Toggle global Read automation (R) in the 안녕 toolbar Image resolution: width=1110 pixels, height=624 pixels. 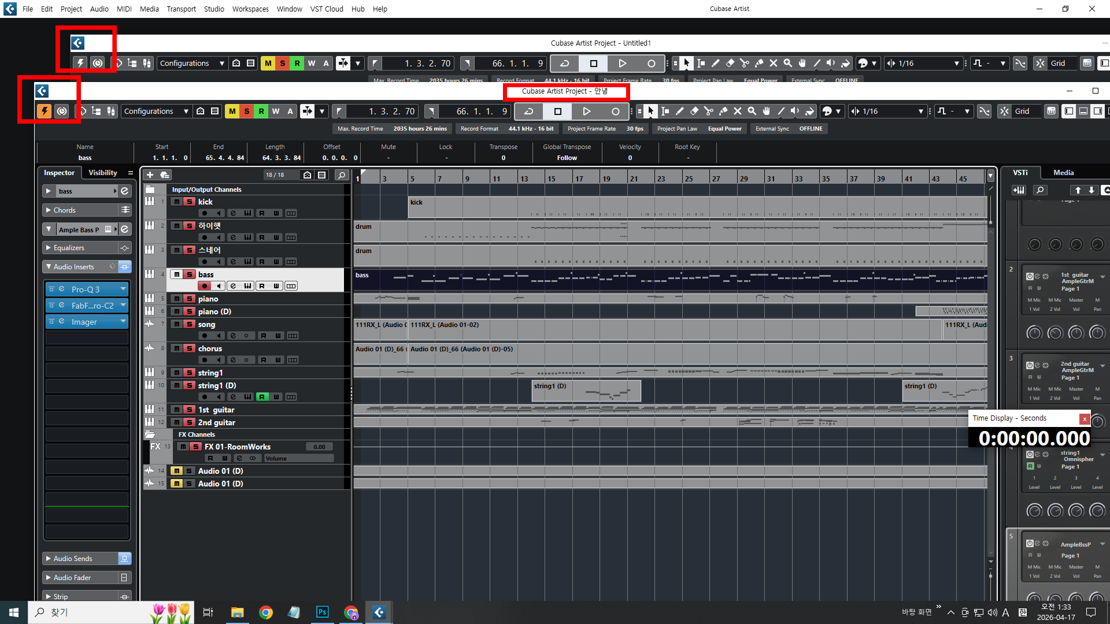point(261,112)
